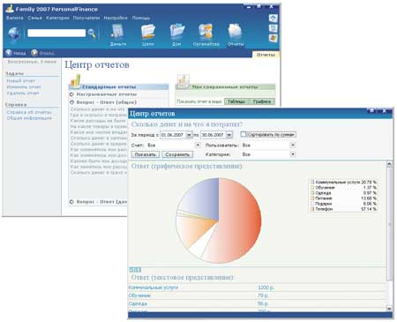Click the Удалить отчет link
The height and width of the screenshot is (322, 397).
[x=23, y=94]
